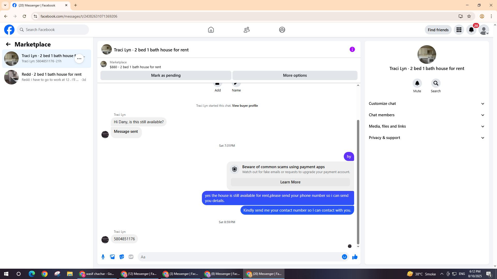Mute this conversation with bell button
The height and width of the screenshot is (279, 497).
point(417,83)
